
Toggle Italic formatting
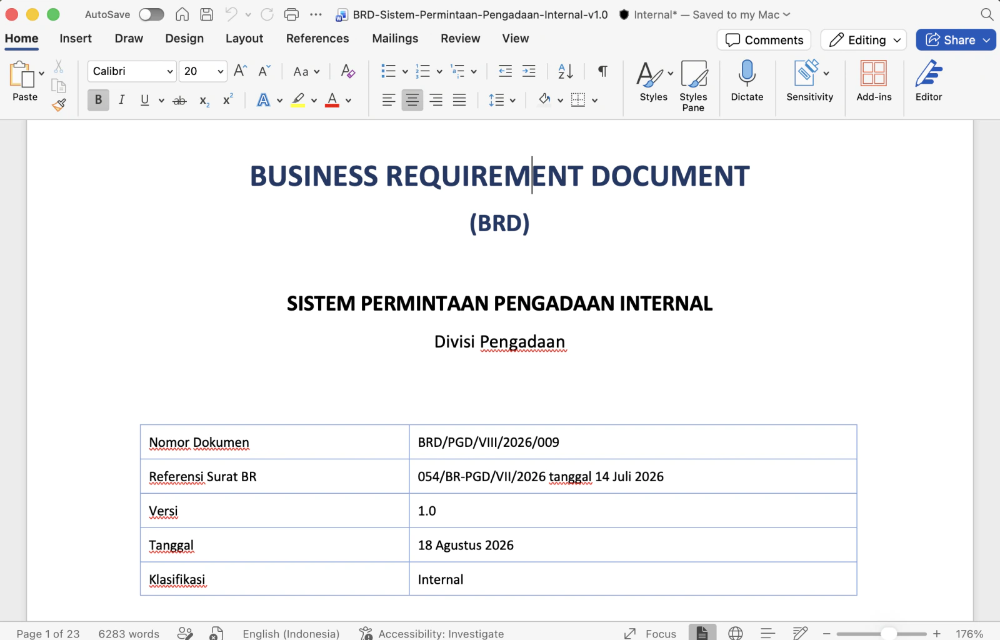(x=122, y=100)
